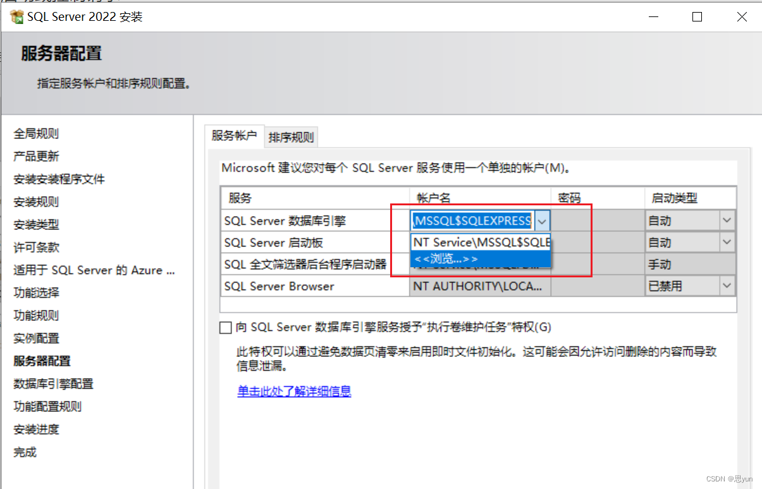This screenshot has height=489, width=762.
Task: Go to 适用于 SQL Server 的 Azure step
Action: (x=94, y=270)
